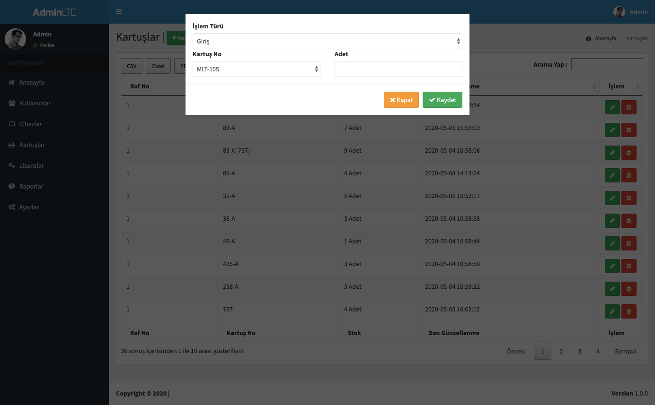Open the Kartuş No dropdown showing MLT-105
This screenshot has width=655, height=405.
pyautogui.click(x=257, y=69)
